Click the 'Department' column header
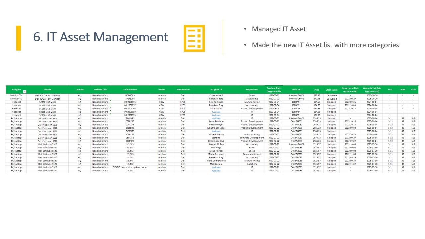The image size is (425, 239). [252, 90]
